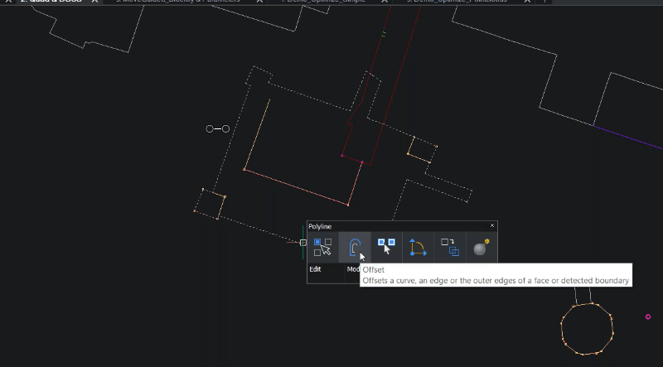Select the Explode bomb icon

tap(482, 248)
